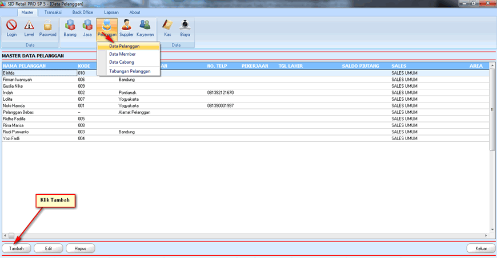This screenshot has width=497, height=258.
Task: Switch to the Laporan tab
Action: 111,12
